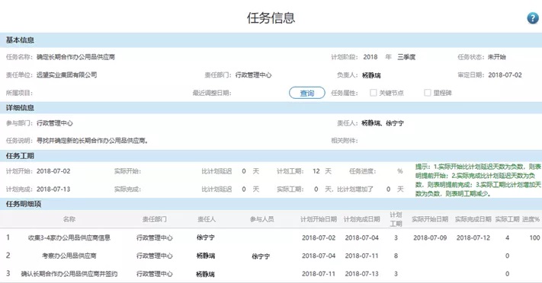The image size is (542, 283).
Task: Click the 任务明细项 section header
Action: point(271,204)
